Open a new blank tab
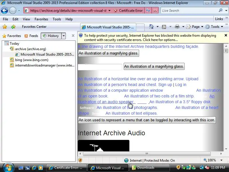This screenshot has width=229, height=172. 140,27
